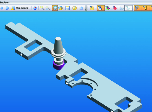Select the zoom magnifier tool

coord(42,8)
